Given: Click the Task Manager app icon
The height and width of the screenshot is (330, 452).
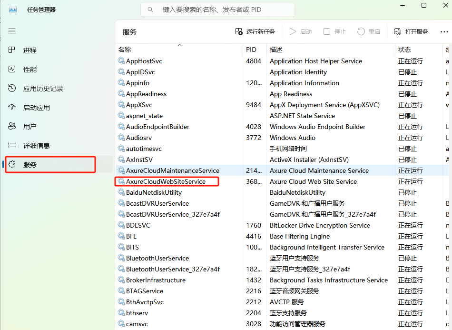Looking at the screenshot, I should click(13, 10).
